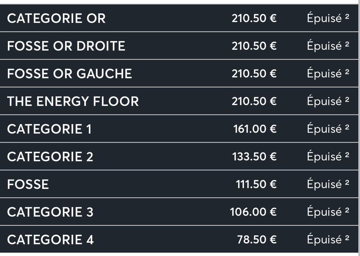Click the Épuisé status for CATEGORIE 1
Viewport: 360px width, 256px height.
point(328,129)
